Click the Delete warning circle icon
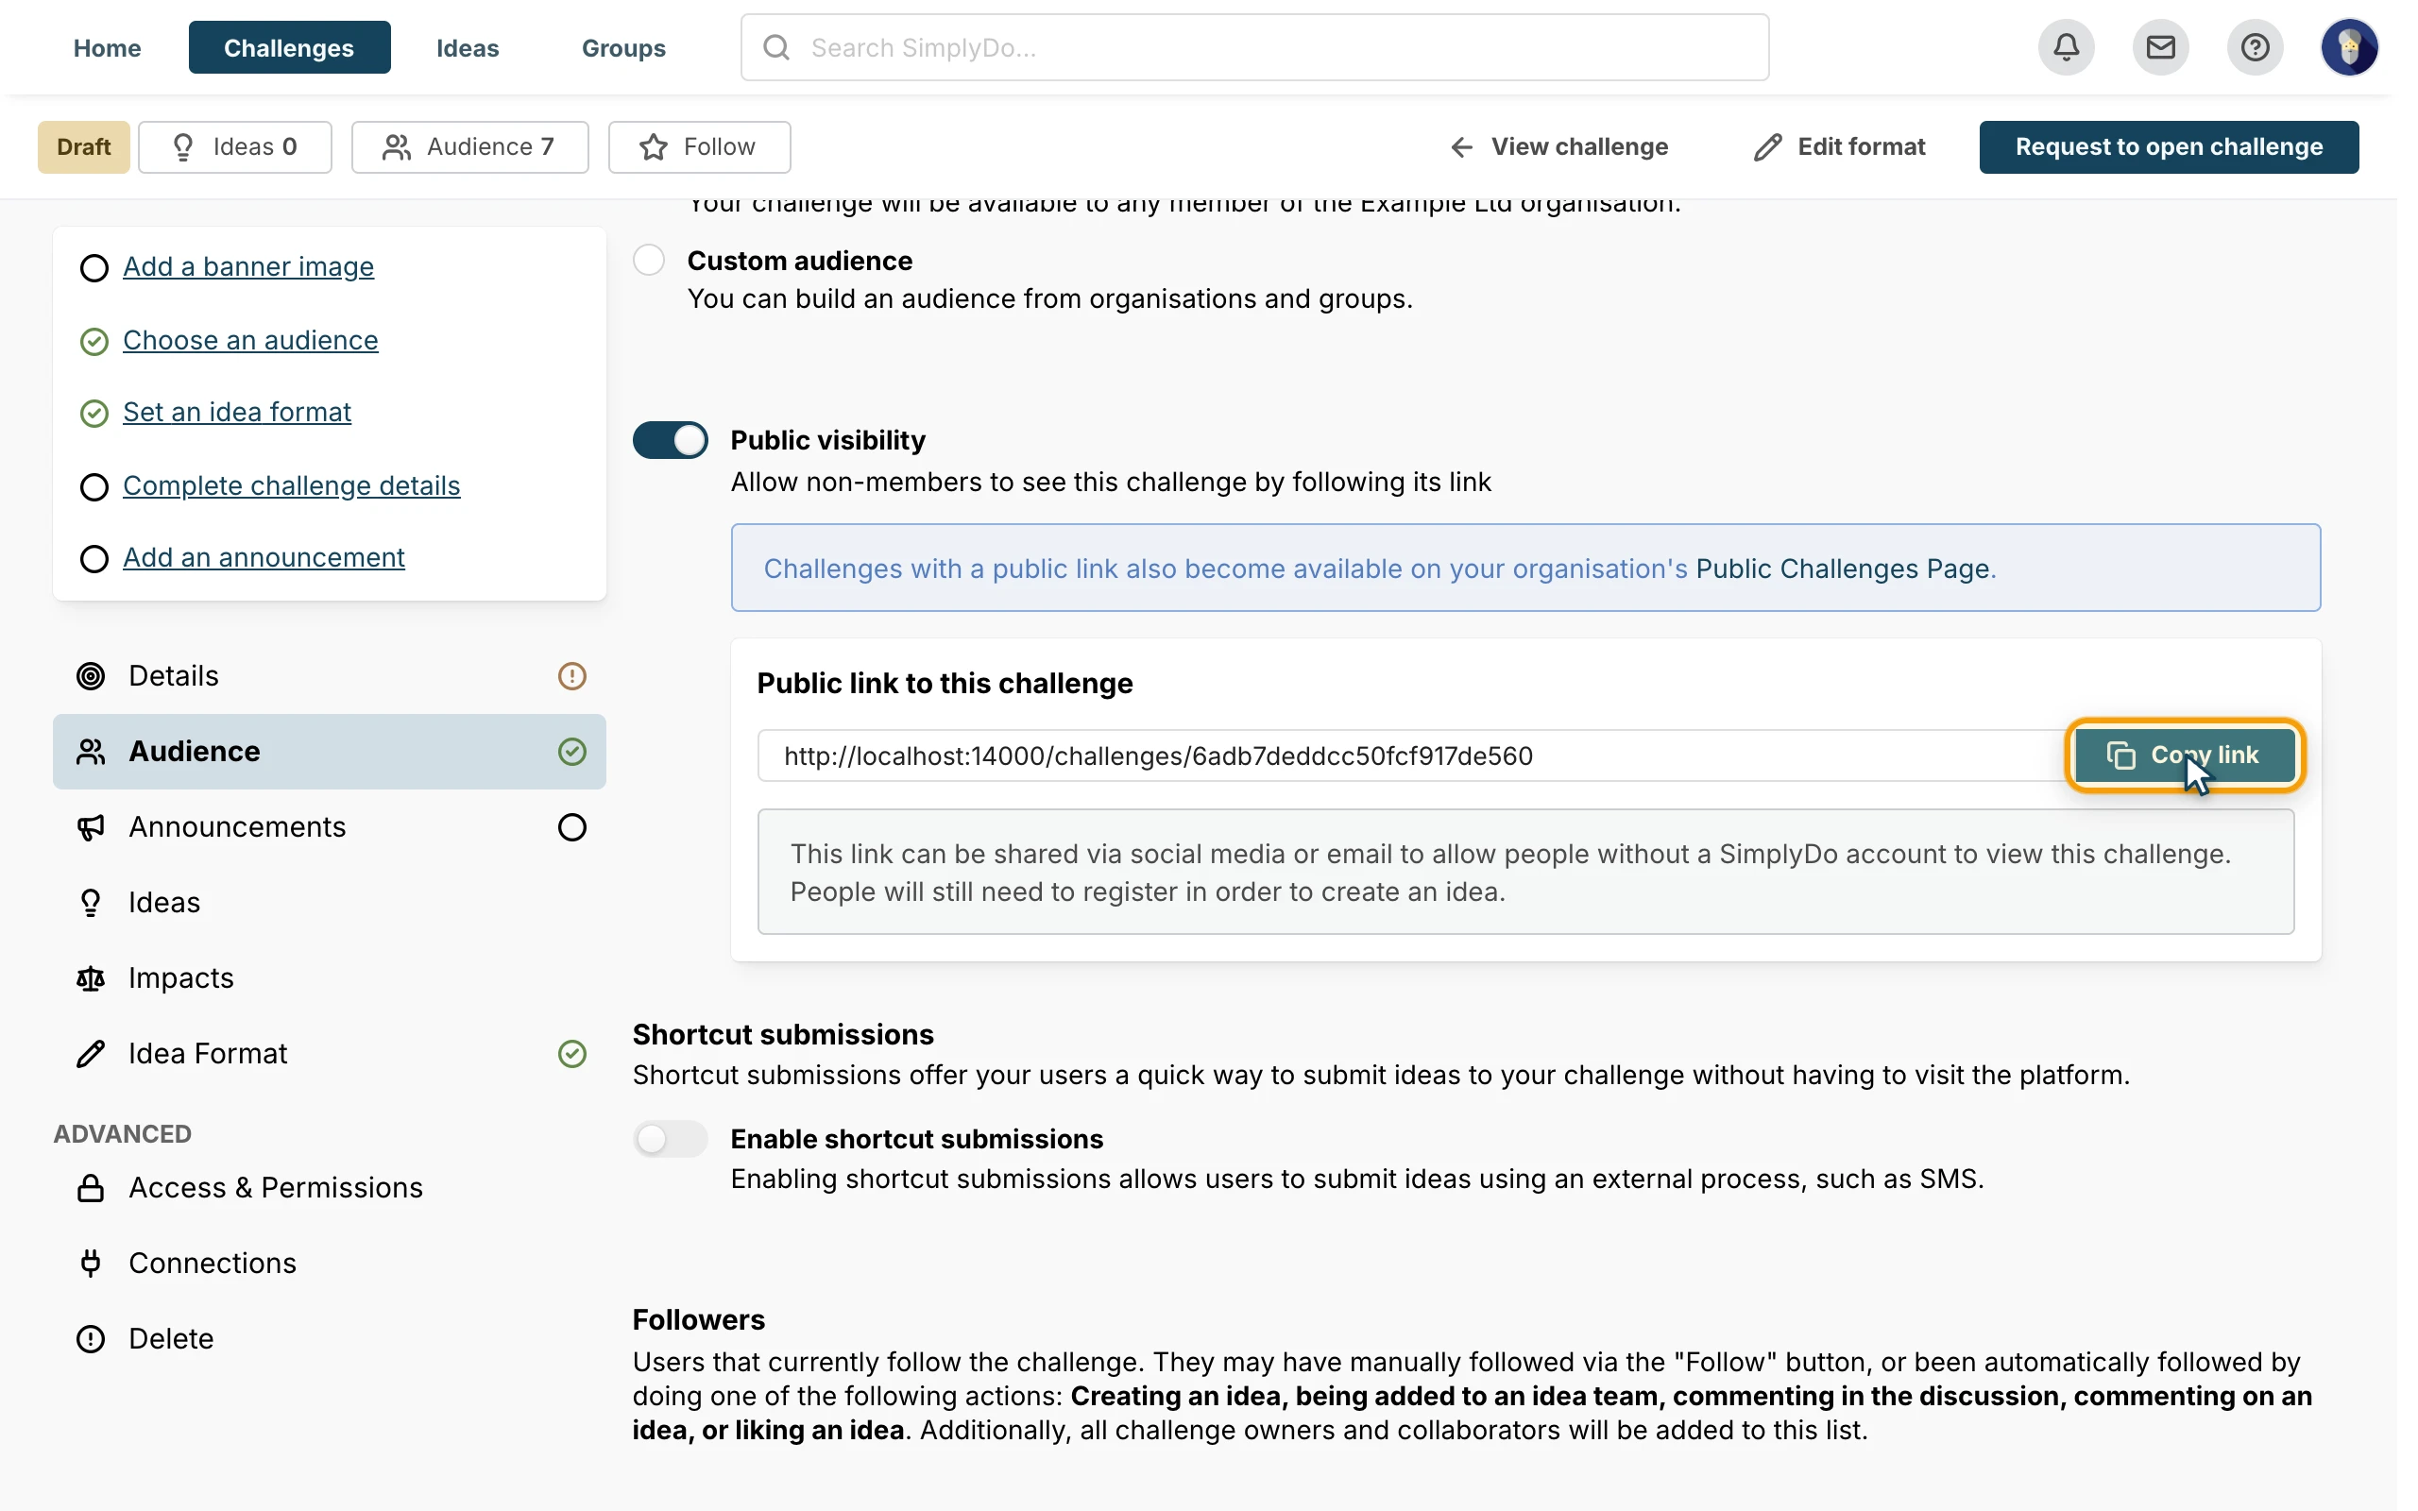Screen dimensions: 2418x1511 (x=91, y=1339)
